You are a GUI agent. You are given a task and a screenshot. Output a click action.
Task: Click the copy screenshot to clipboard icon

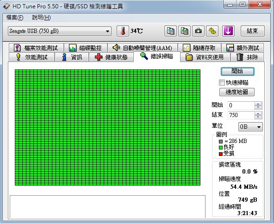184,31
